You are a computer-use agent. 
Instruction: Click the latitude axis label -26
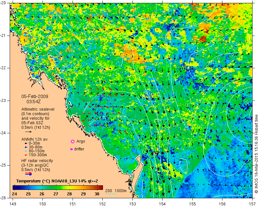3,198
